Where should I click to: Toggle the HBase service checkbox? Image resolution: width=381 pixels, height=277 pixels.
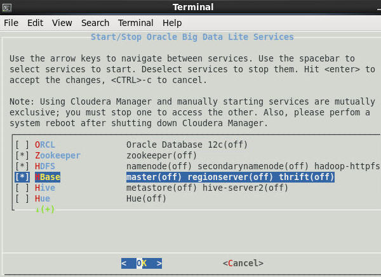[x=22, y=177]
